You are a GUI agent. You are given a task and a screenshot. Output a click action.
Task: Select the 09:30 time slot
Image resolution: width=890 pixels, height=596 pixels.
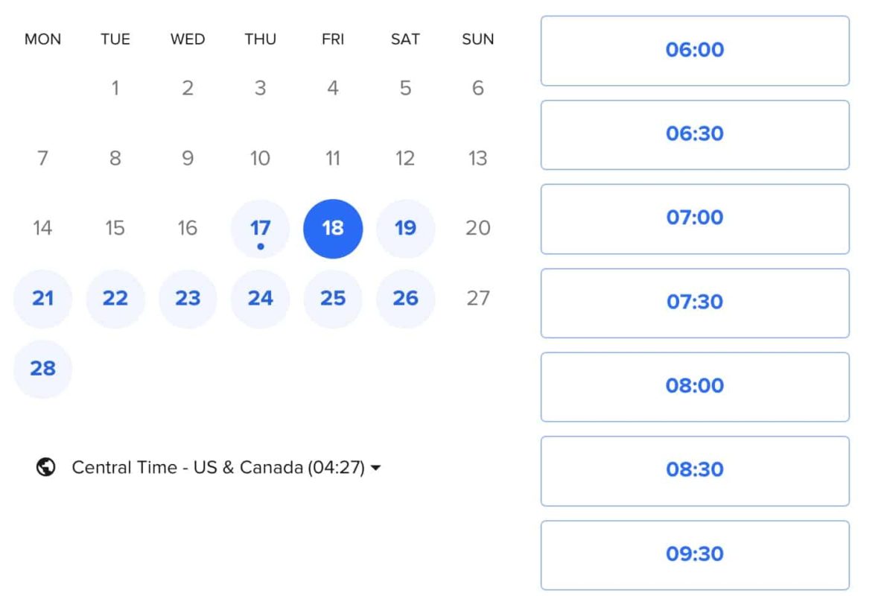point(695,554)
